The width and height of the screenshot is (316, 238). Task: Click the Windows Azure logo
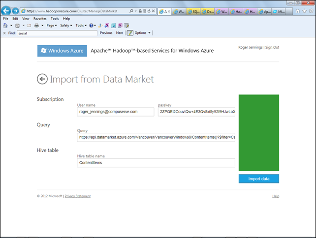click(62, 51)
